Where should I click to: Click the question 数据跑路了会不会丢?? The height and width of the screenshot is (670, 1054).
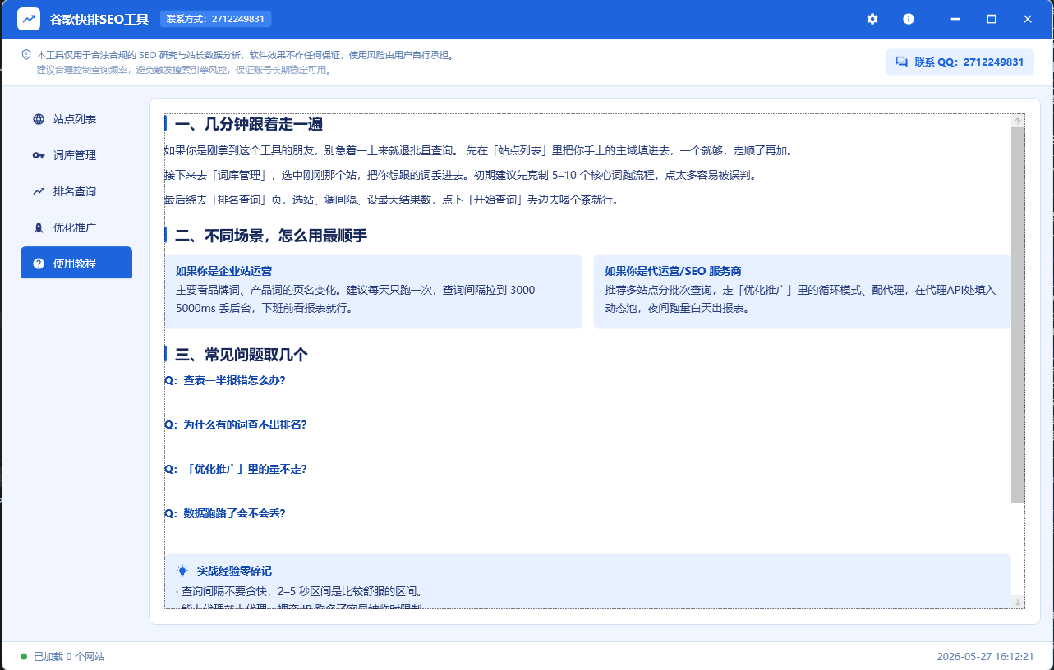tap(225, 514)
